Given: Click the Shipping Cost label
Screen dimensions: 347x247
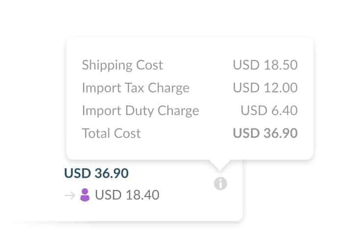Looking at the screenshot, I should click(x=122, y=65).
